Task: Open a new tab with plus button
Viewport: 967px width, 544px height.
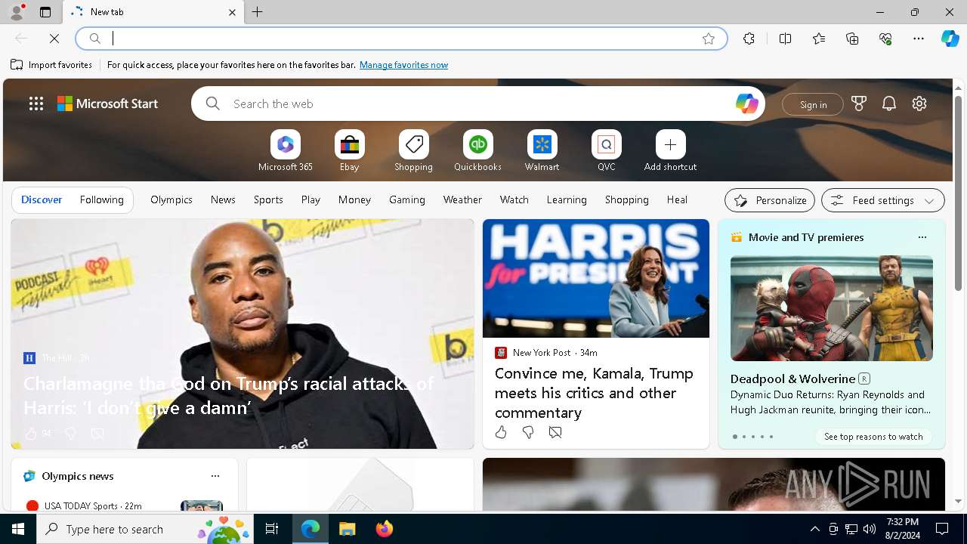Action: click(258, 12)
